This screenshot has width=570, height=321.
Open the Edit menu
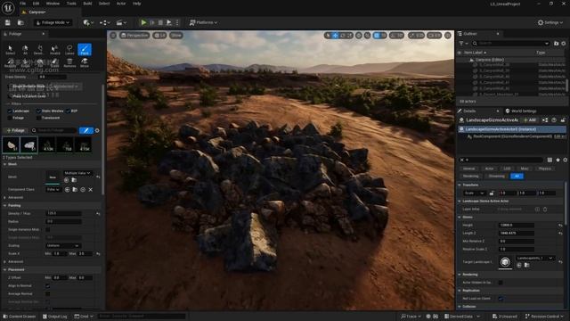click(x=36, y=4)
